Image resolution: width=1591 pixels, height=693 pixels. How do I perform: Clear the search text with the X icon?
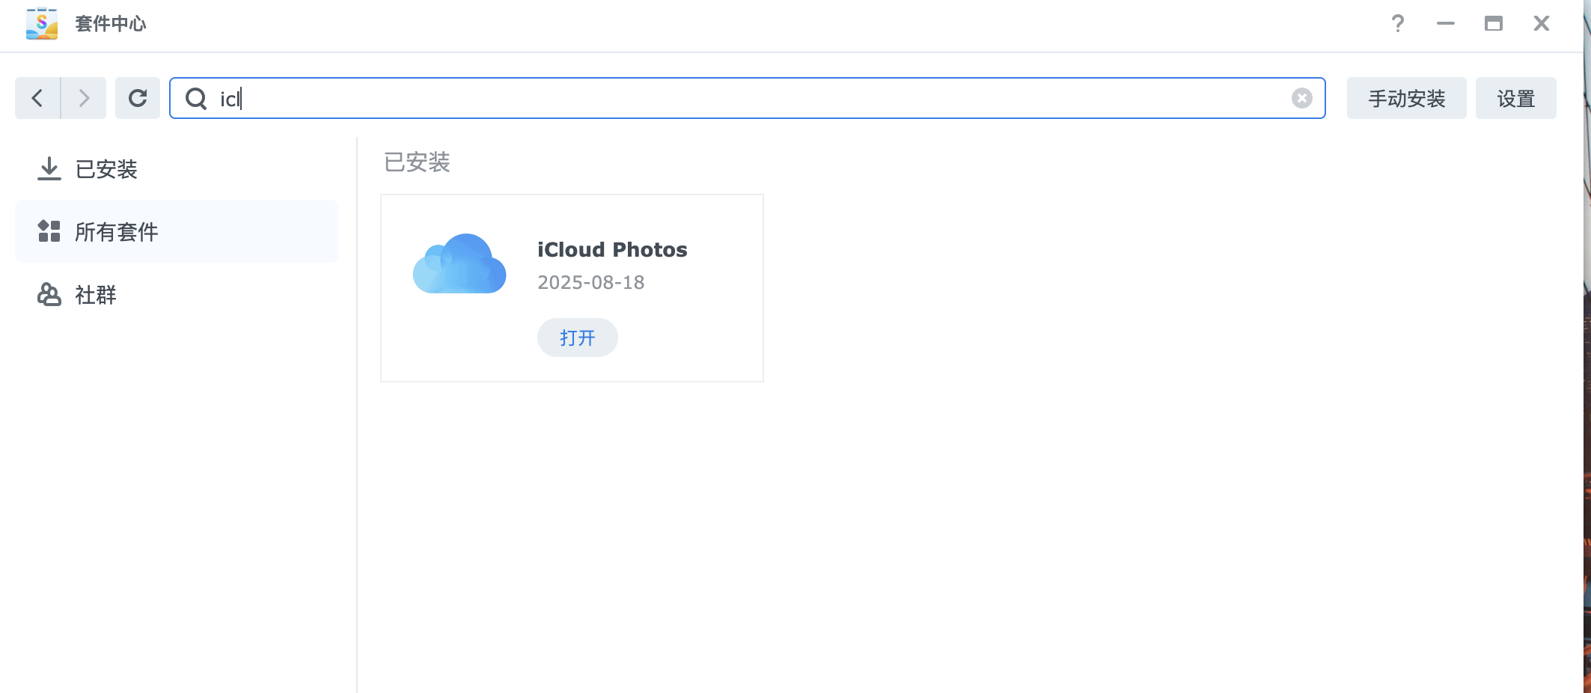tap(1301, 99)
